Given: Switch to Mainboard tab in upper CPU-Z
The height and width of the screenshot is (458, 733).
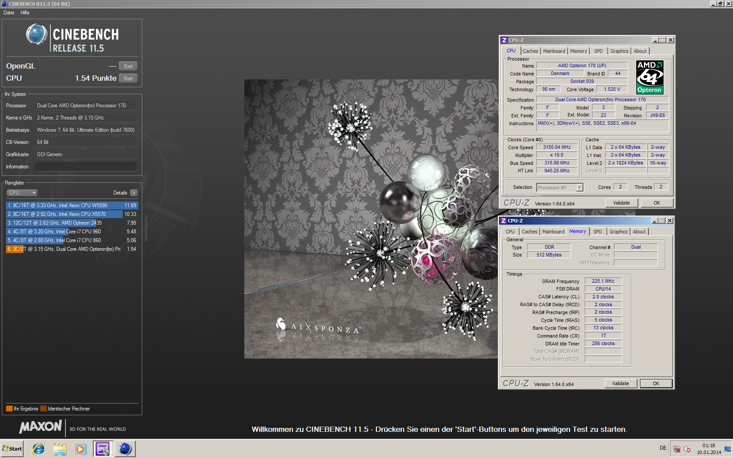Looking at the screenshot, I should click(x=554, y=51).
